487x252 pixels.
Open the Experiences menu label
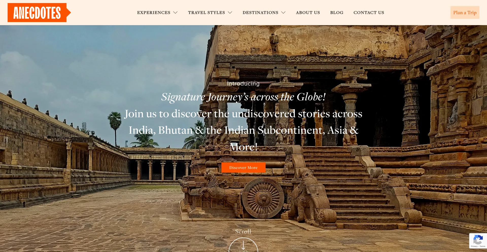tap(154, 12)
